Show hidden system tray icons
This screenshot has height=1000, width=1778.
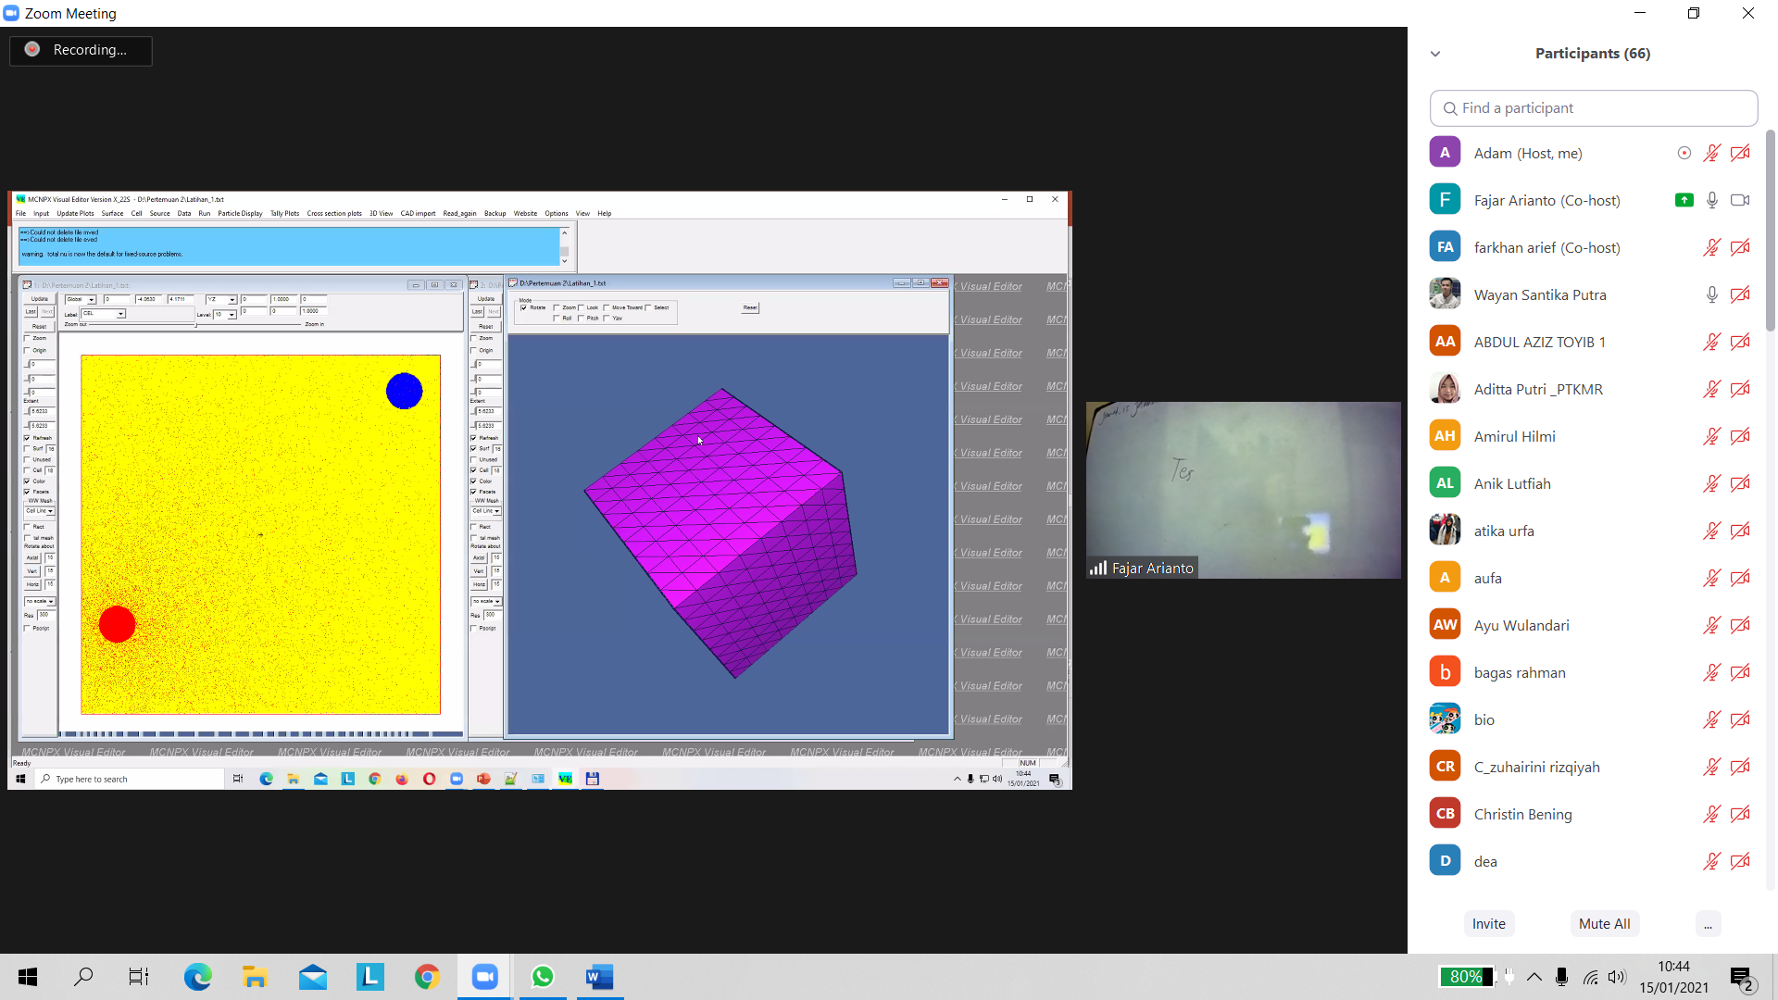1534,977
